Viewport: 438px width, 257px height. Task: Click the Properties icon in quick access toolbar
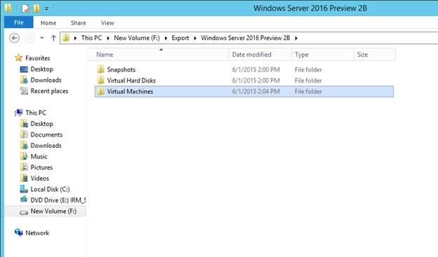click(25, 8)
